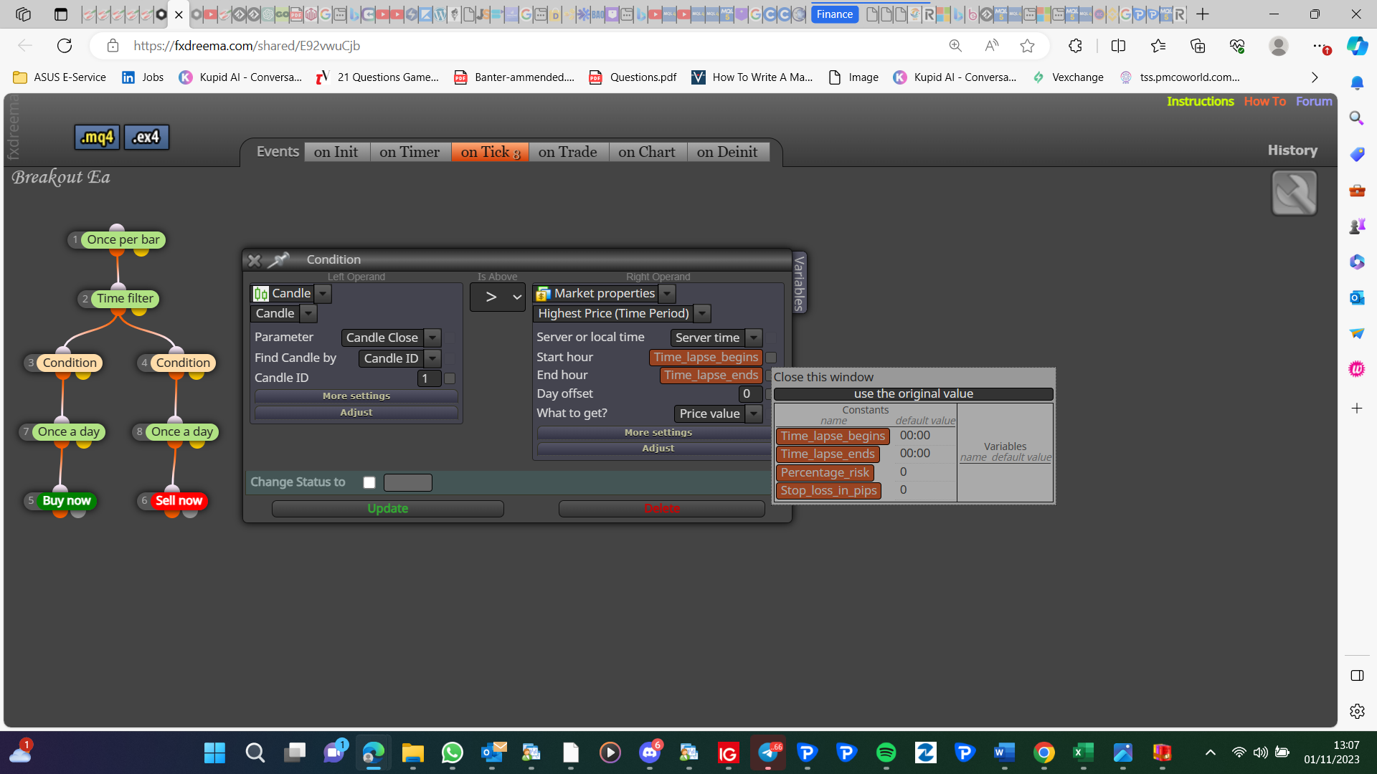Switch to the on Timer tab
This screenshot has width=1377, height=774.
click(410, 152)
